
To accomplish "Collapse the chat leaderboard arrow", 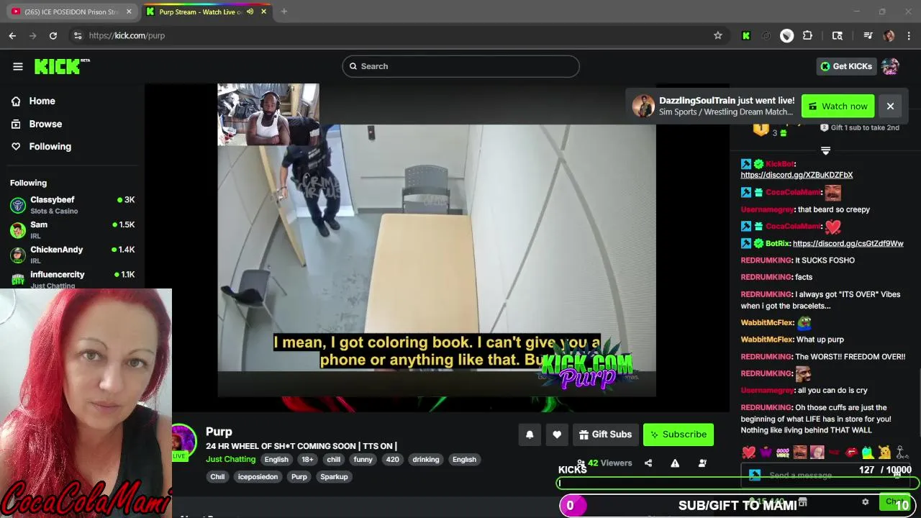I will (825, 151).
